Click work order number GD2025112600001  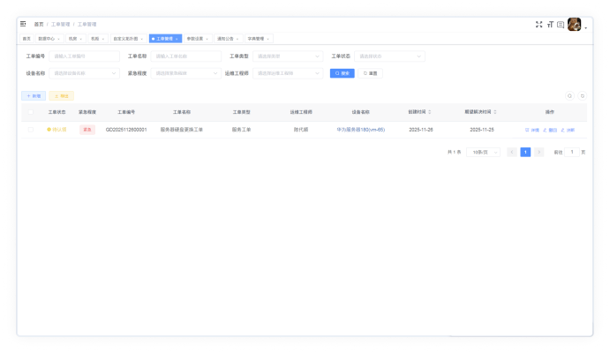(126, 130)
